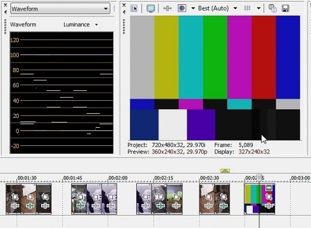311x228 pixels.
Task: Click the color bars video preview image
Action: (215, 78)
